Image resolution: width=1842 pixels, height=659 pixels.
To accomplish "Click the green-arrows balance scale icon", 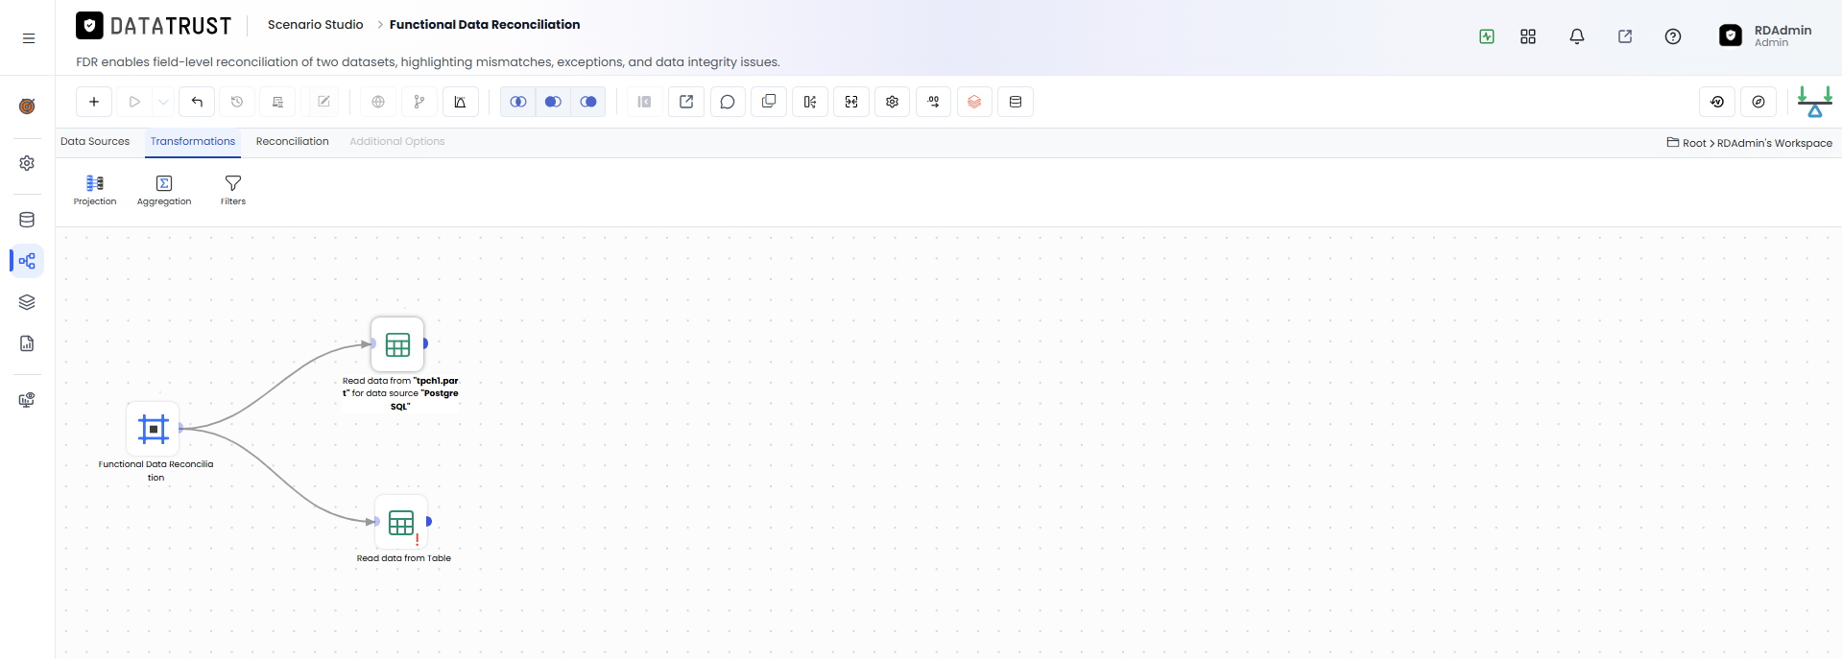I will pos(1815,102).
